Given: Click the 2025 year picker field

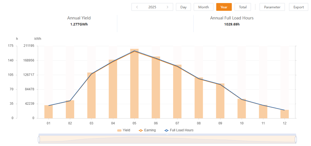Looking at the screenshot, I should pos(152,7).
